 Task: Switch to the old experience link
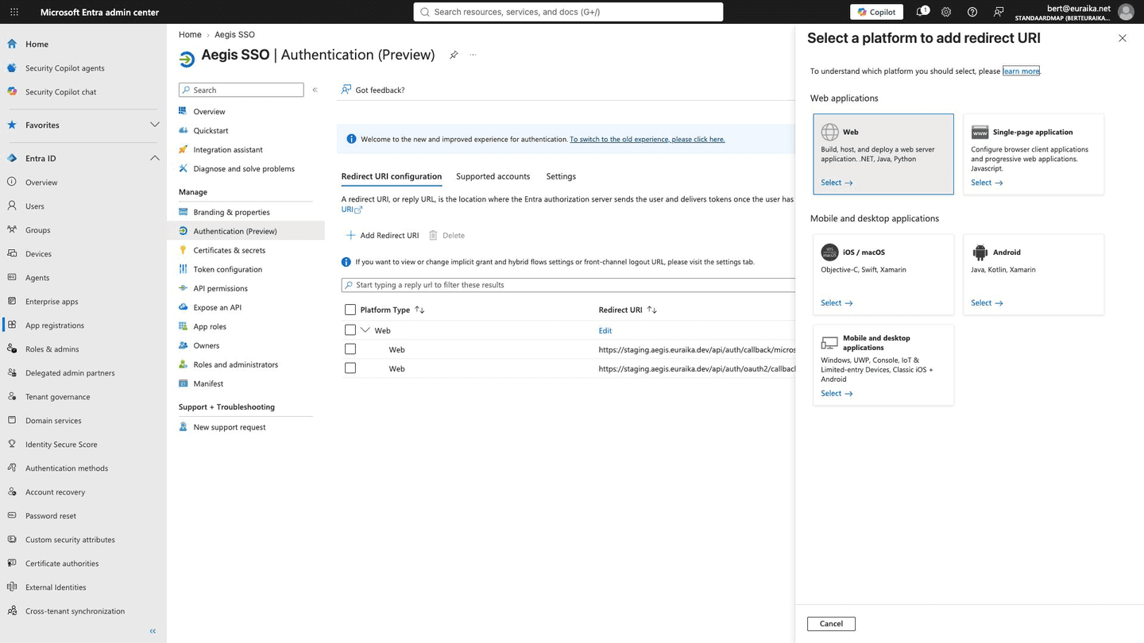[647, 139]
